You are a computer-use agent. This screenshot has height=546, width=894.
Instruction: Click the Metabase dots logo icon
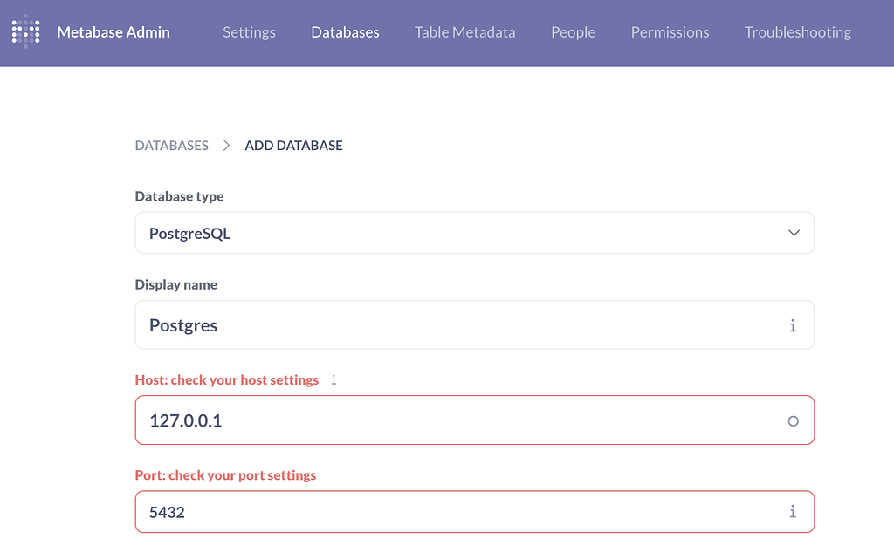[25, 31]
